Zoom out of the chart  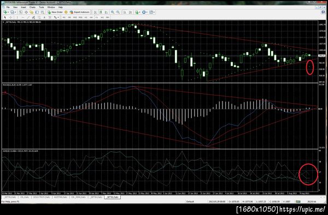click(x=118, y=12)
